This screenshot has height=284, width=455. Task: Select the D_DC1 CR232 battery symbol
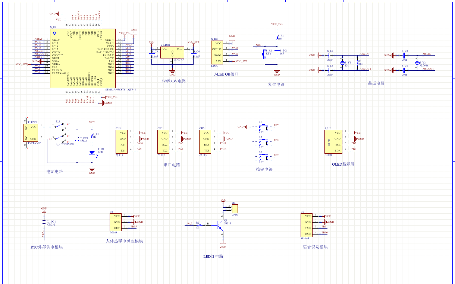tap(44, 223)
